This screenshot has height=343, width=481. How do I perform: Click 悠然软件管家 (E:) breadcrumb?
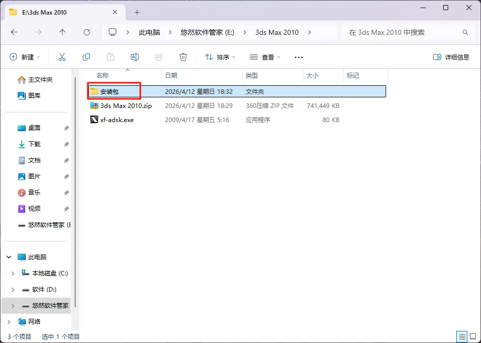(x=207, y=32)
